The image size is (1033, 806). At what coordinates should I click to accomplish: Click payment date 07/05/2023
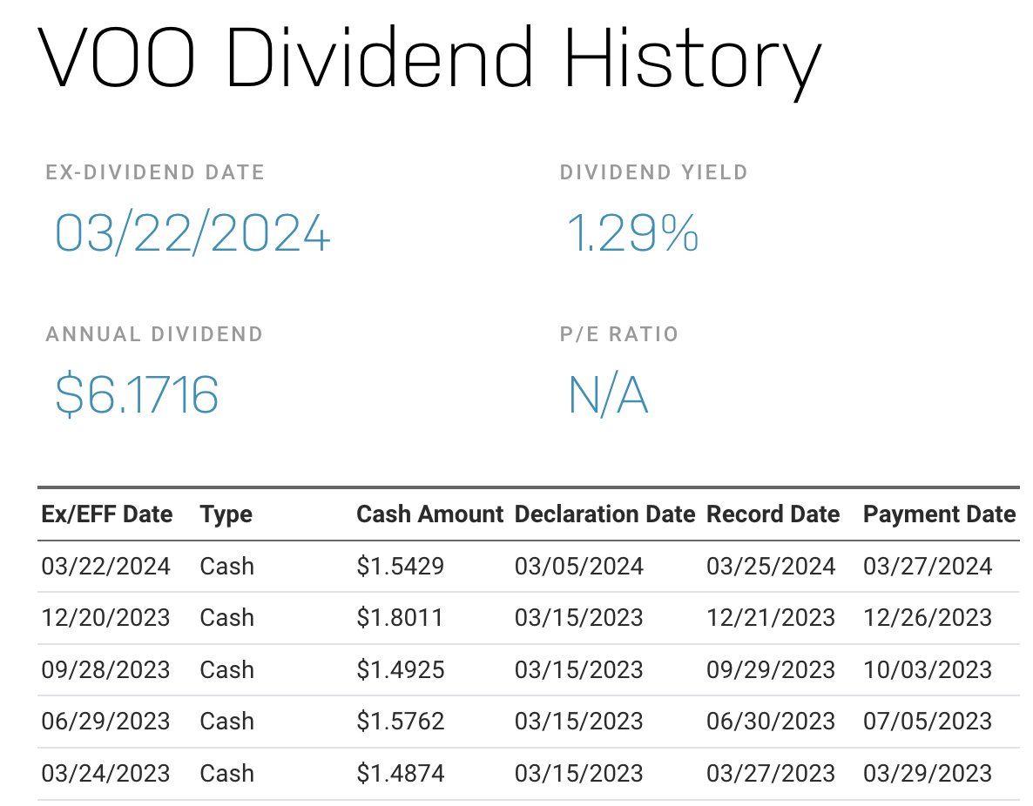(928, 721)
